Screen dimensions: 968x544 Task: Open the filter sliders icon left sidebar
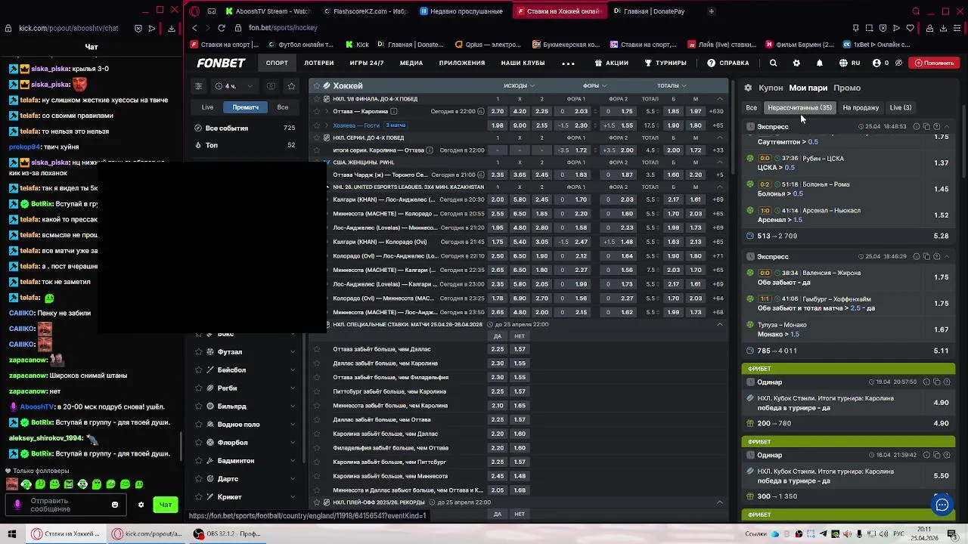[198, 86]
